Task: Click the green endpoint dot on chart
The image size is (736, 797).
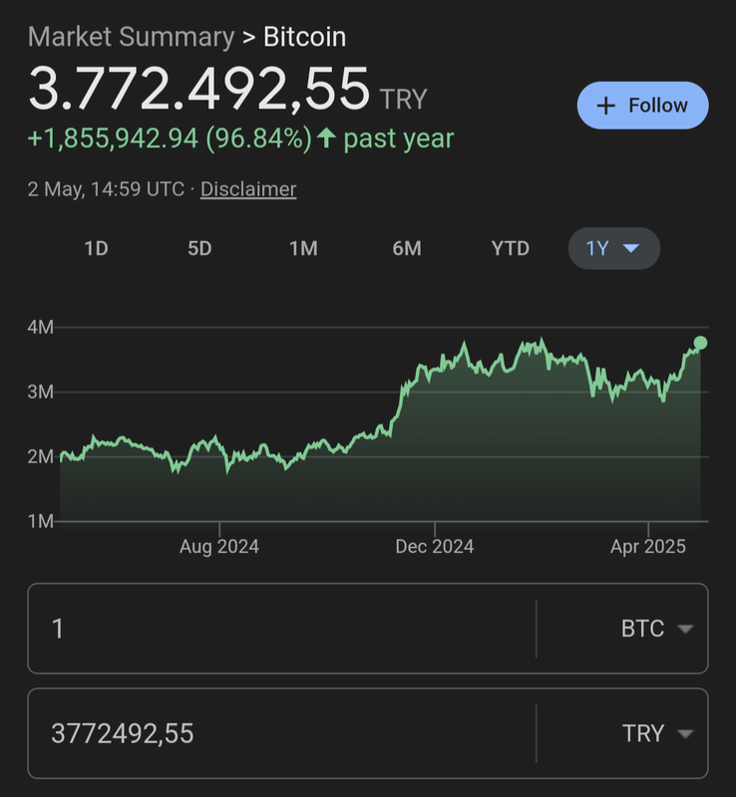Action: click(700, 343)
